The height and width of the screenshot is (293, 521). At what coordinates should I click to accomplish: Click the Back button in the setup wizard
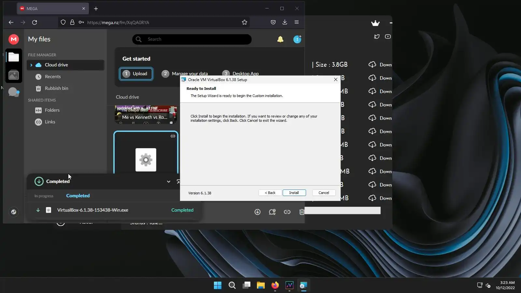(x=270, y=193)
